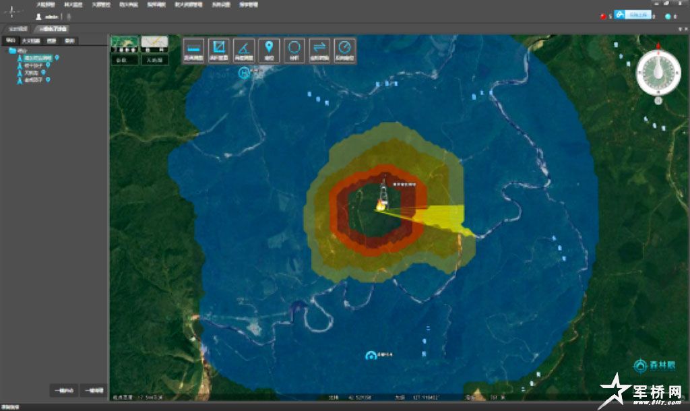This screenshot has width=690, height=411.
Task: Toggle location pin beside first tower item
Action: tap(57, 58)
